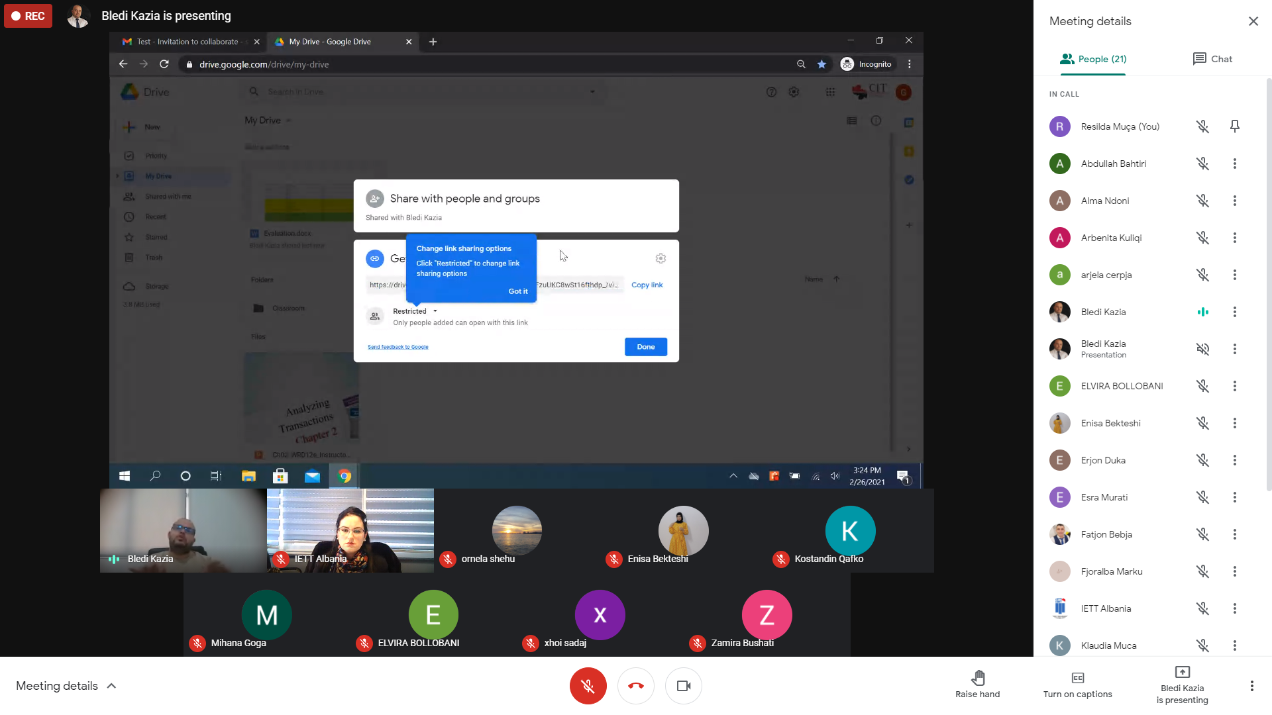Select the People (21) tab

[x=1093, y=59]
